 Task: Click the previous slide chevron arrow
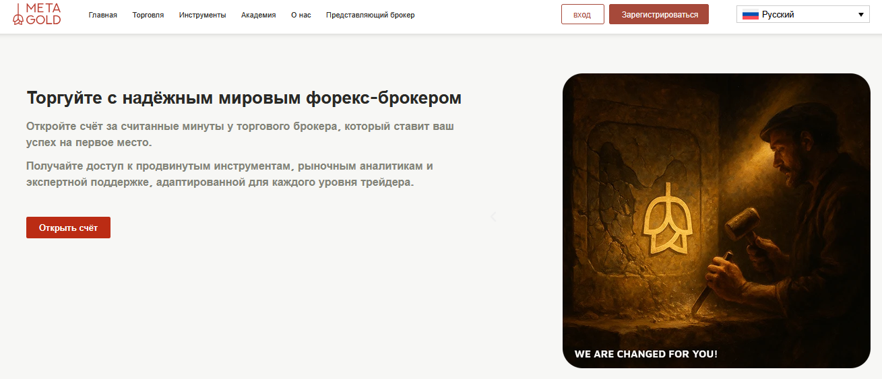click(493, 217)
